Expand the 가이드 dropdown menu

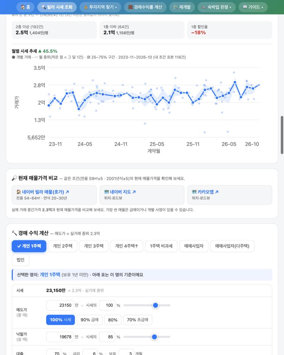coord(253,7)
